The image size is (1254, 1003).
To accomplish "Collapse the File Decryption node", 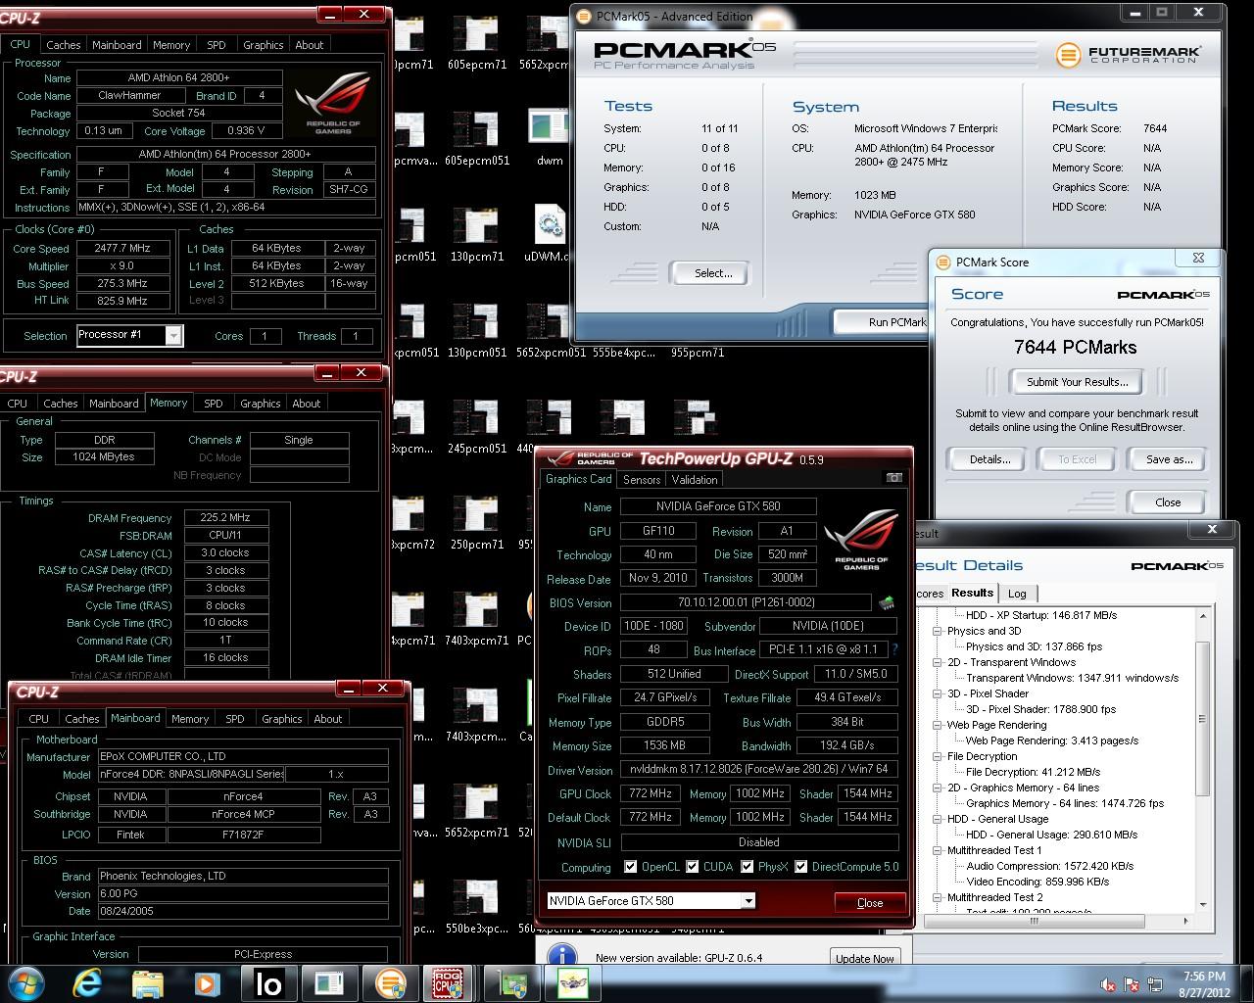I will (x=938, y=756).
